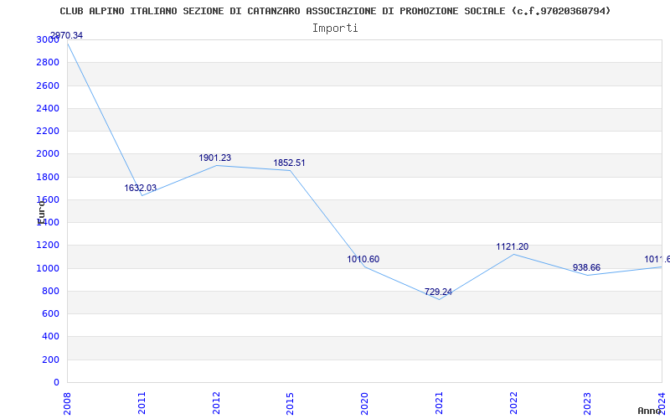Select the x-axis year 2022
This screenshot has height=419, width=670.
(513, 403)
